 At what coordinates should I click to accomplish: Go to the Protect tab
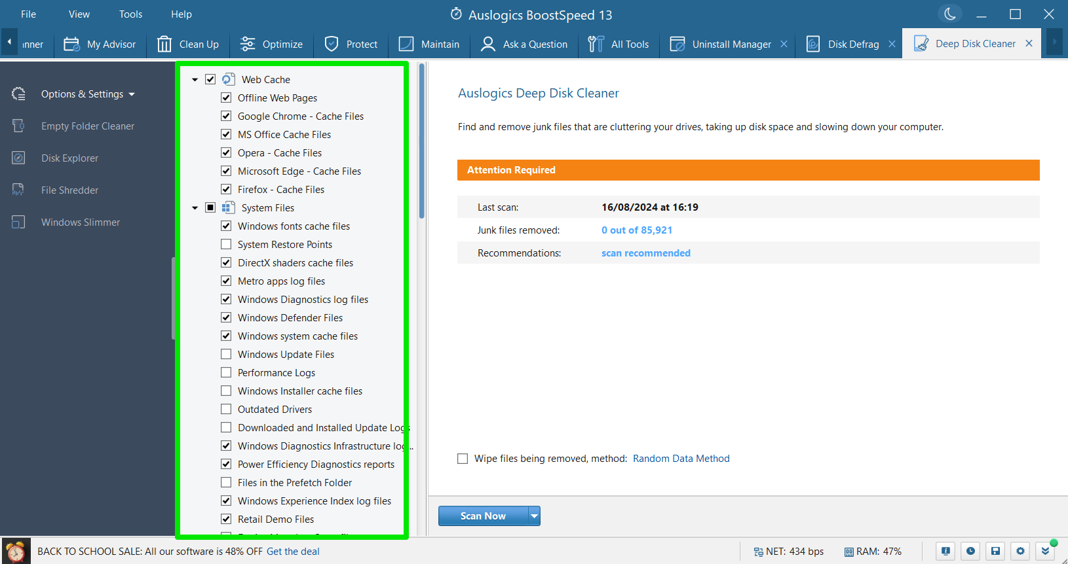(351, 44)
